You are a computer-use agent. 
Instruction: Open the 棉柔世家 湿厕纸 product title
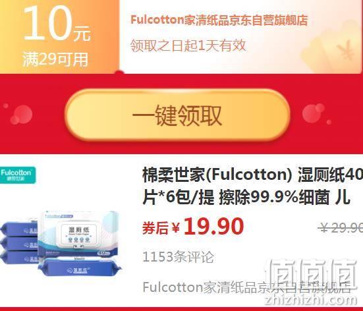coord(252,186)
